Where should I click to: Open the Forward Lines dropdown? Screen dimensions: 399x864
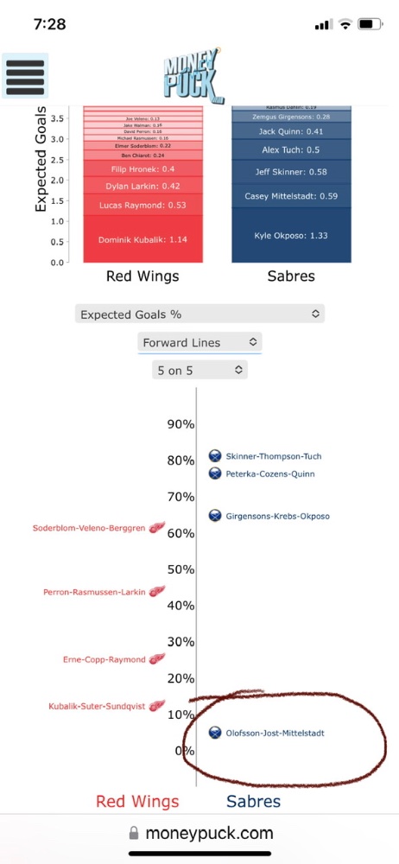pyautogui.click(x=199, y=342)
